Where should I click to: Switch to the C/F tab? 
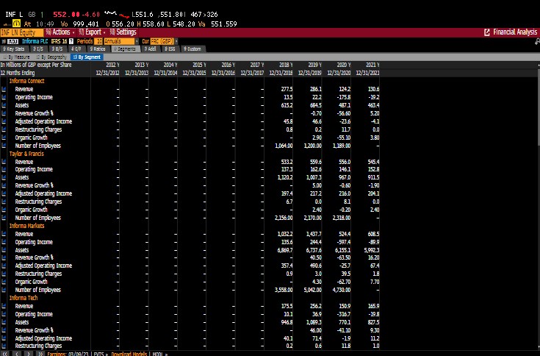click(x=76, y=49)
